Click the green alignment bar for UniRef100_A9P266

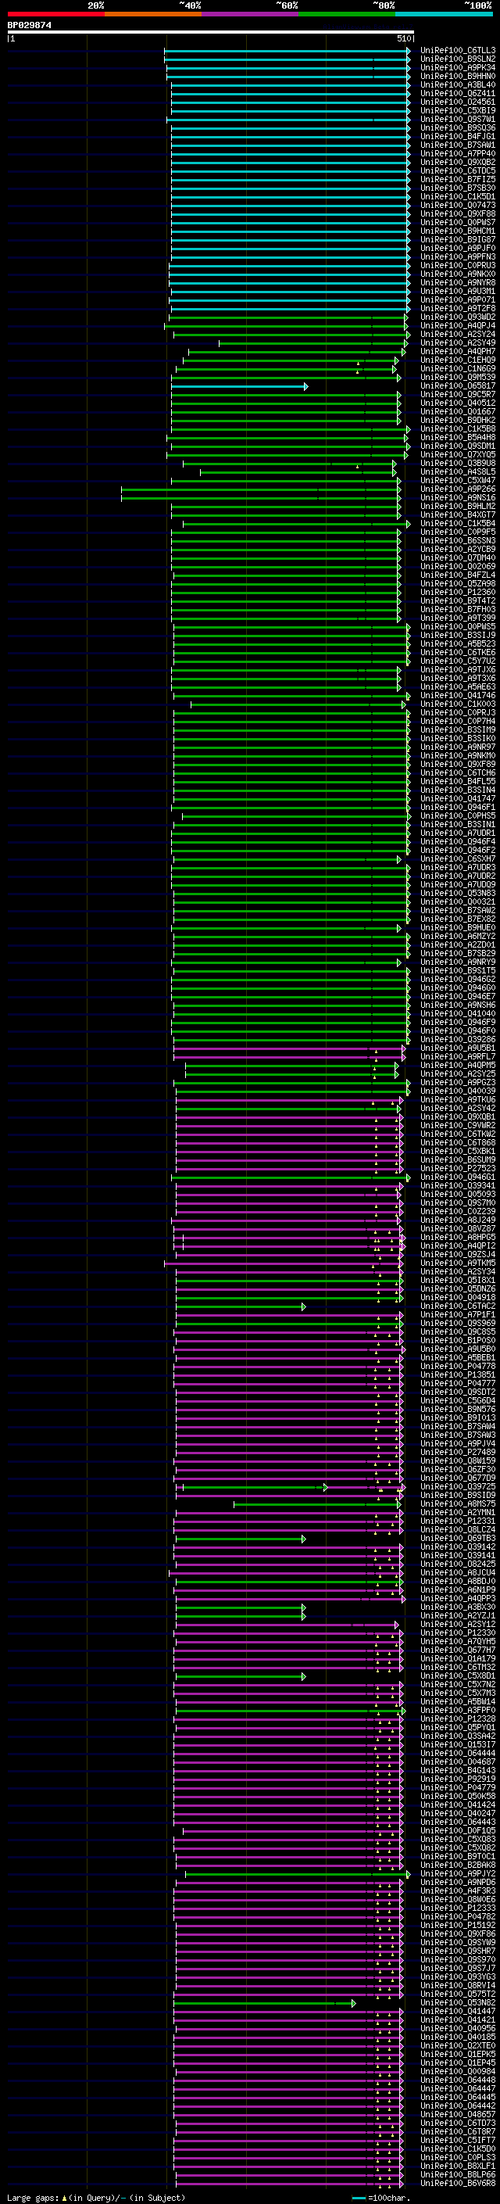point(261,490)
